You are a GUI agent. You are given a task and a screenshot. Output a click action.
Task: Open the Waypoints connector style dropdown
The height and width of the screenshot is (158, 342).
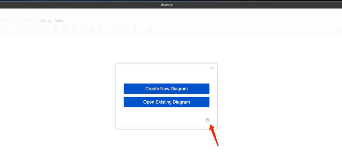coord(123,29)
